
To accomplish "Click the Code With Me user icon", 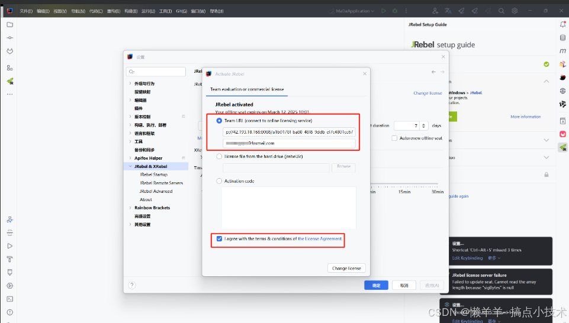I will (x=435, y=11).
